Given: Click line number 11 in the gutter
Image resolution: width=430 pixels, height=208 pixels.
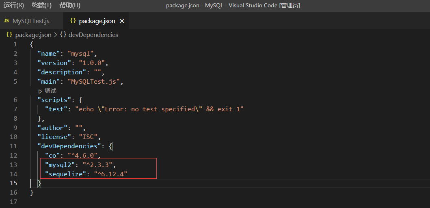Looking at the screenshot, I should 13,146.
